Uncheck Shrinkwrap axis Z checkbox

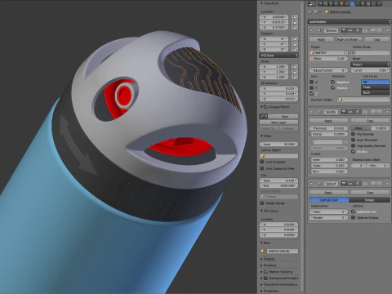[312, 93]
